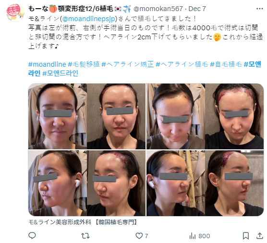Open the #毛髪移植 hashtag
Viewport: 267px width, 243px height.
[84, 64]
